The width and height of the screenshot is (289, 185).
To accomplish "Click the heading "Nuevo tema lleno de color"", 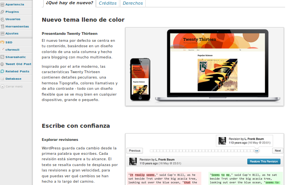I will click(83, 20).
